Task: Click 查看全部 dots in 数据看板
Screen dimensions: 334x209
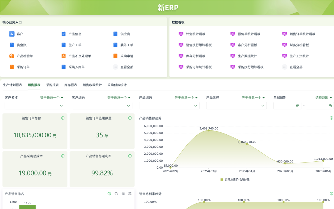Action: coord(284,67)
